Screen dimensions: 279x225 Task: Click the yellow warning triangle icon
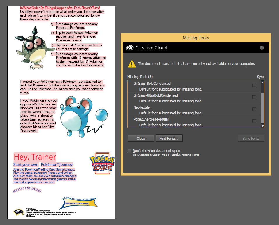tap(132, 64)
